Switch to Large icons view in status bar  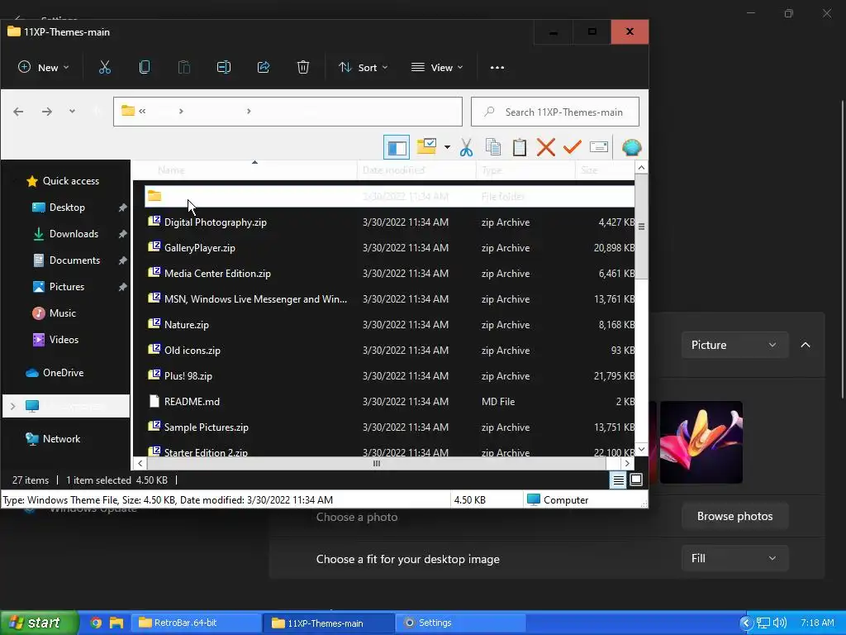636,480
